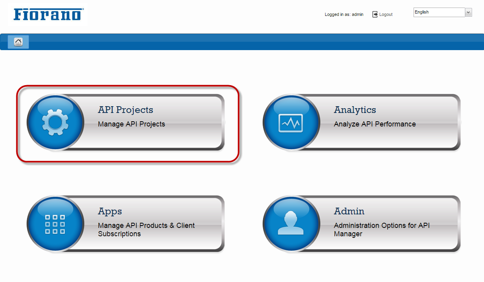Select the Apps heading

click(110, 211)
